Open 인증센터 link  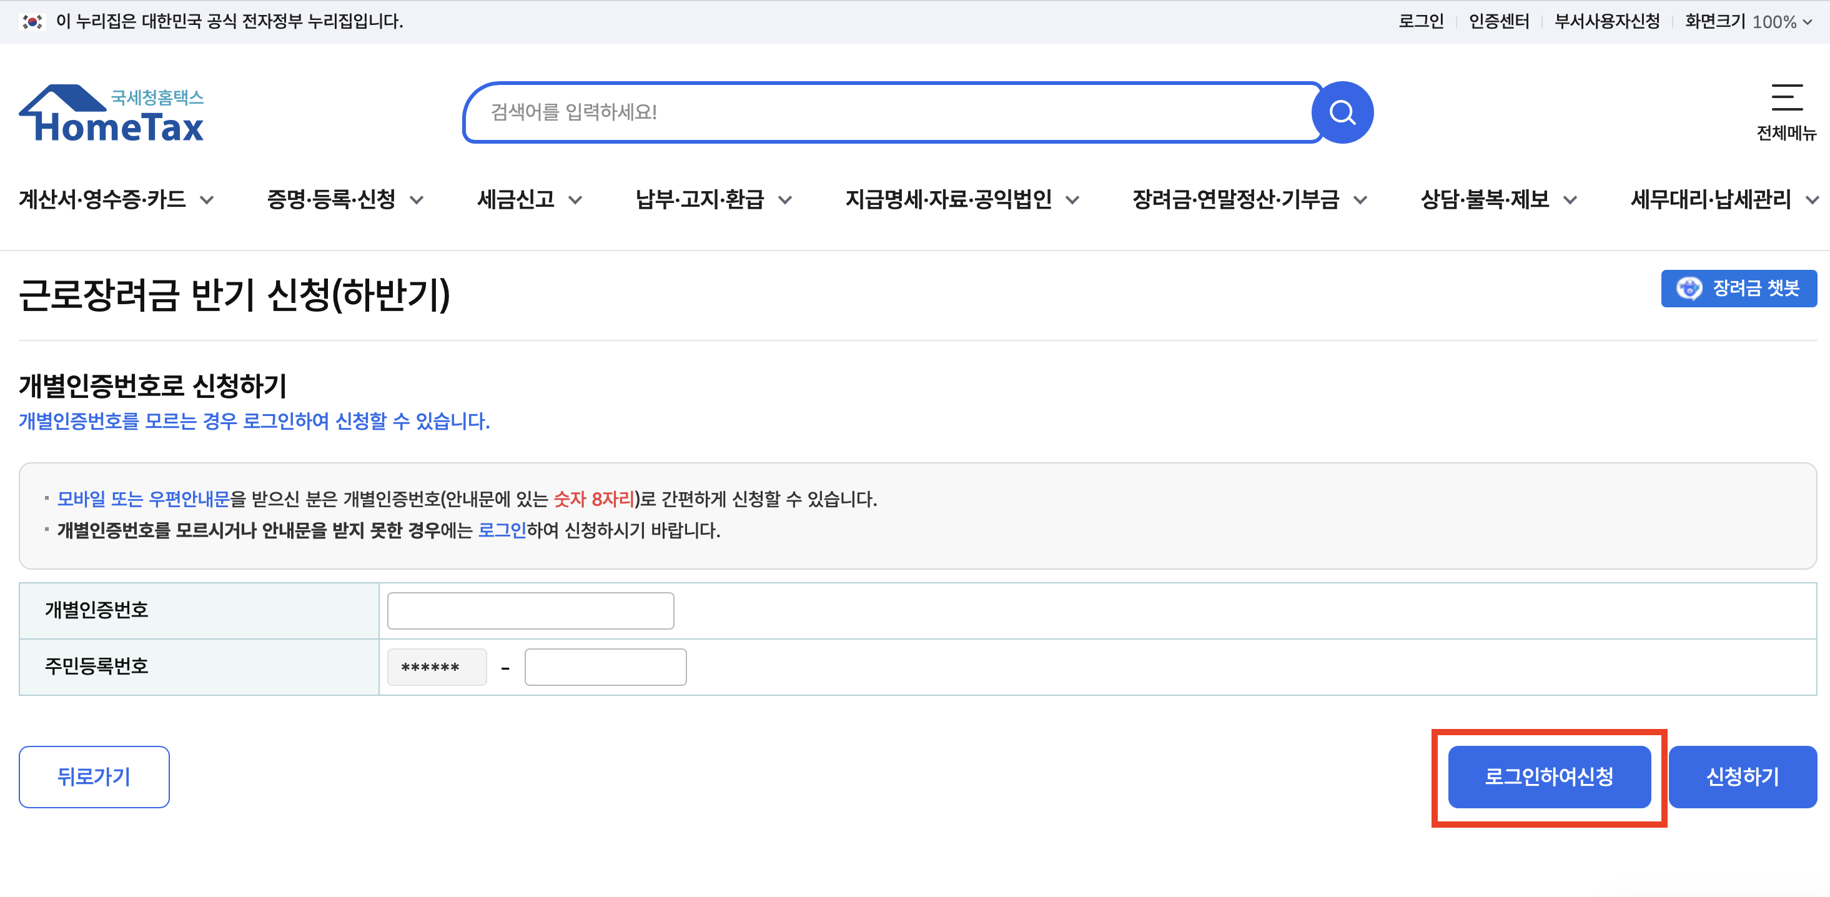(1499, 21)
